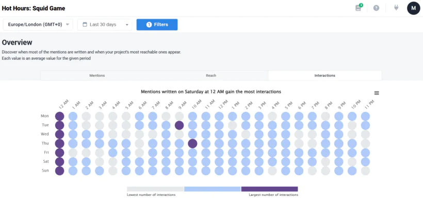Click the calendar icon beside Last 30 days

[x=85, y=25]
